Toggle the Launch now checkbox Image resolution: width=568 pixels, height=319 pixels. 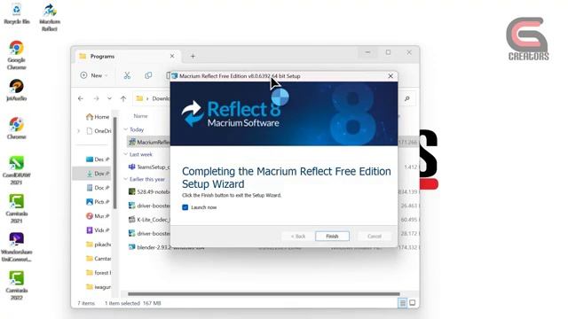pyautogui.click(x=185, y=207)
